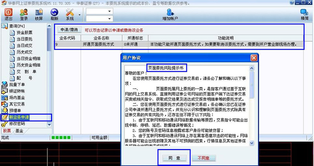
Task: Switch to the 股票 bottom tab
Action: click(7, 131)
